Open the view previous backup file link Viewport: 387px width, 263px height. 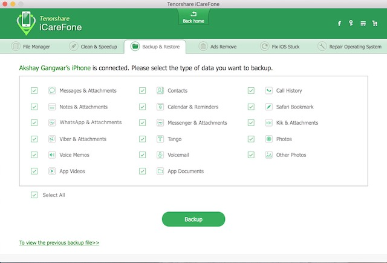point(59,242)
